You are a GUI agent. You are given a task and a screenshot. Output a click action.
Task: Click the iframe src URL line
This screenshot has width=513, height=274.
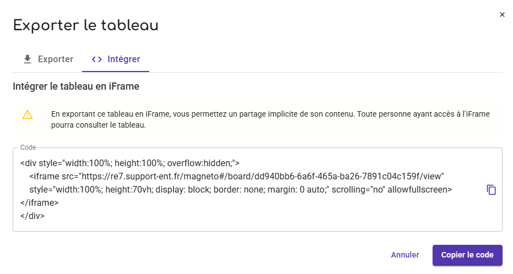237,176
